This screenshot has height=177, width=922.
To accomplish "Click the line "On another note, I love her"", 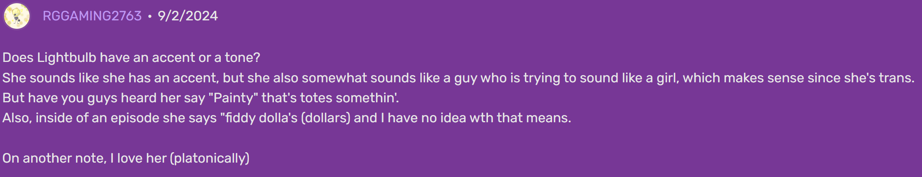I will pyautogui.click(x=84, y=159).
